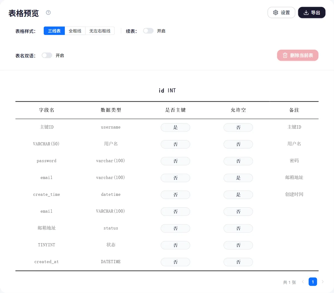
Task: Enable the 表名双语 switch
Action: [47, 55]
